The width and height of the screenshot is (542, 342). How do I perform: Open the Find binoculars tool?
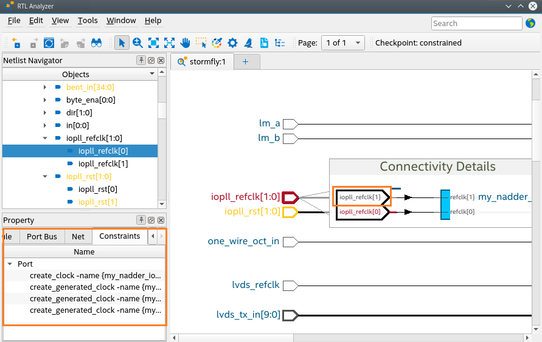pyautogui.click(x=96, y=43)
